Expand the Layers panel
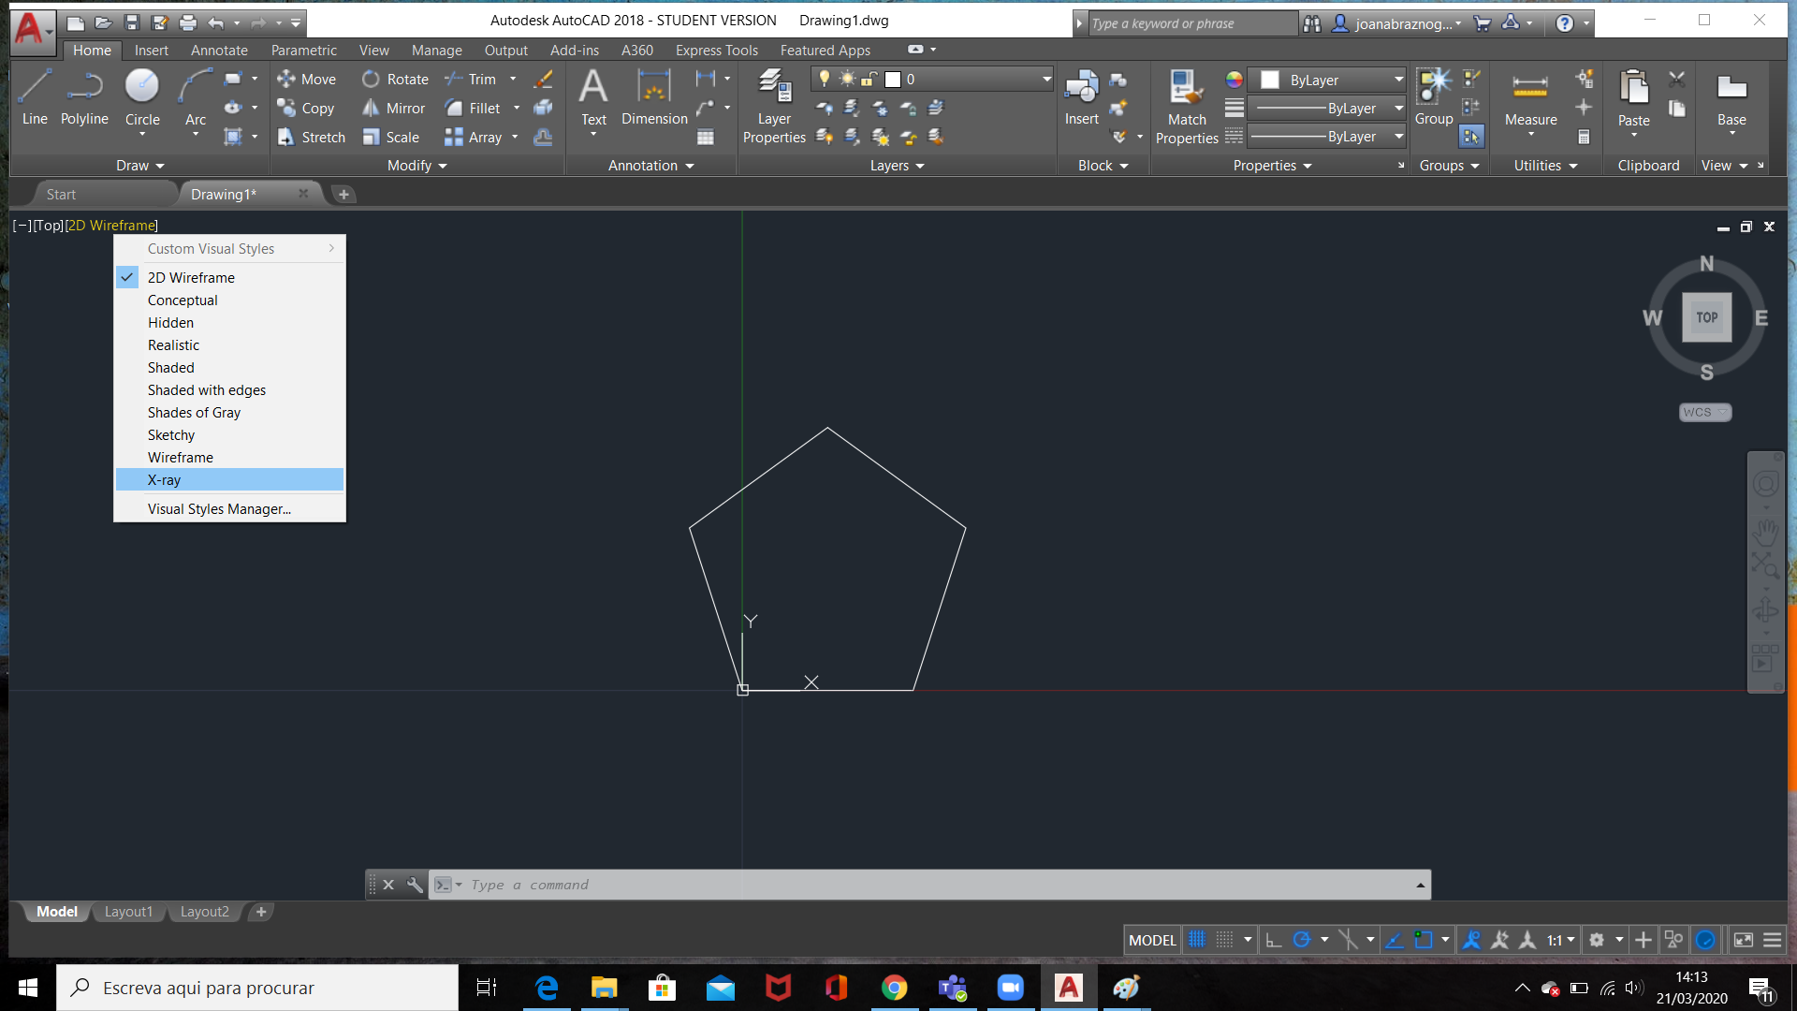1797x1011 pixels. pyautogui.click(x=897, y=166)
